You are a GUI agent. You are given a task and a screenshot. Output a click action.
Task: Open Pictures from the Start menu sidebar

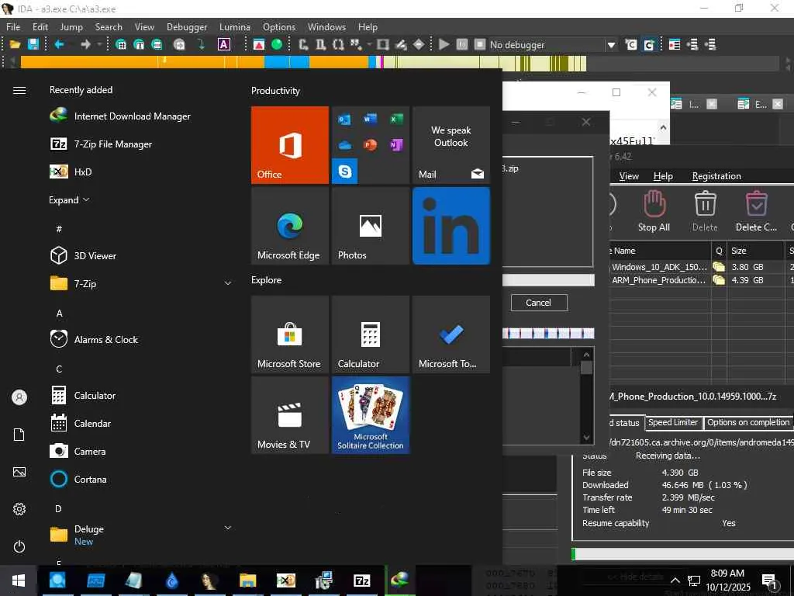click(x=19, y=473)
